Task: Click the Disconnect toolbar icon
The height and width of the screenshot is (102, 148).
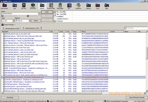Action: tap(4, 6)
